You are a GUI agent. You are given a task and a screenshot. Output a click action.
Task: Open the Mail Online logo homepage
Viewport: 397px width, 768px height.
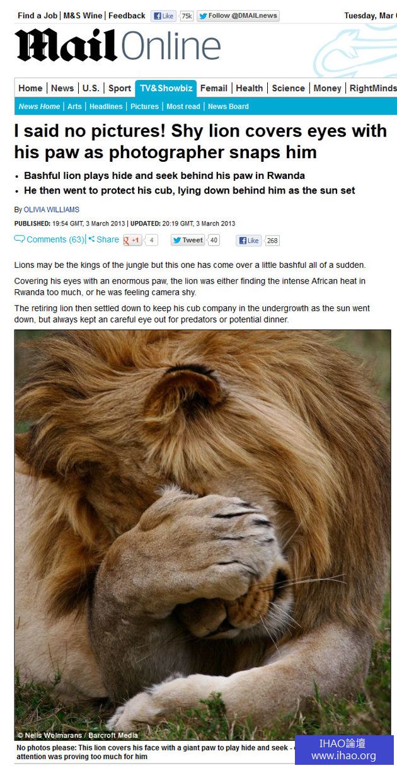[x=118, y=47]
